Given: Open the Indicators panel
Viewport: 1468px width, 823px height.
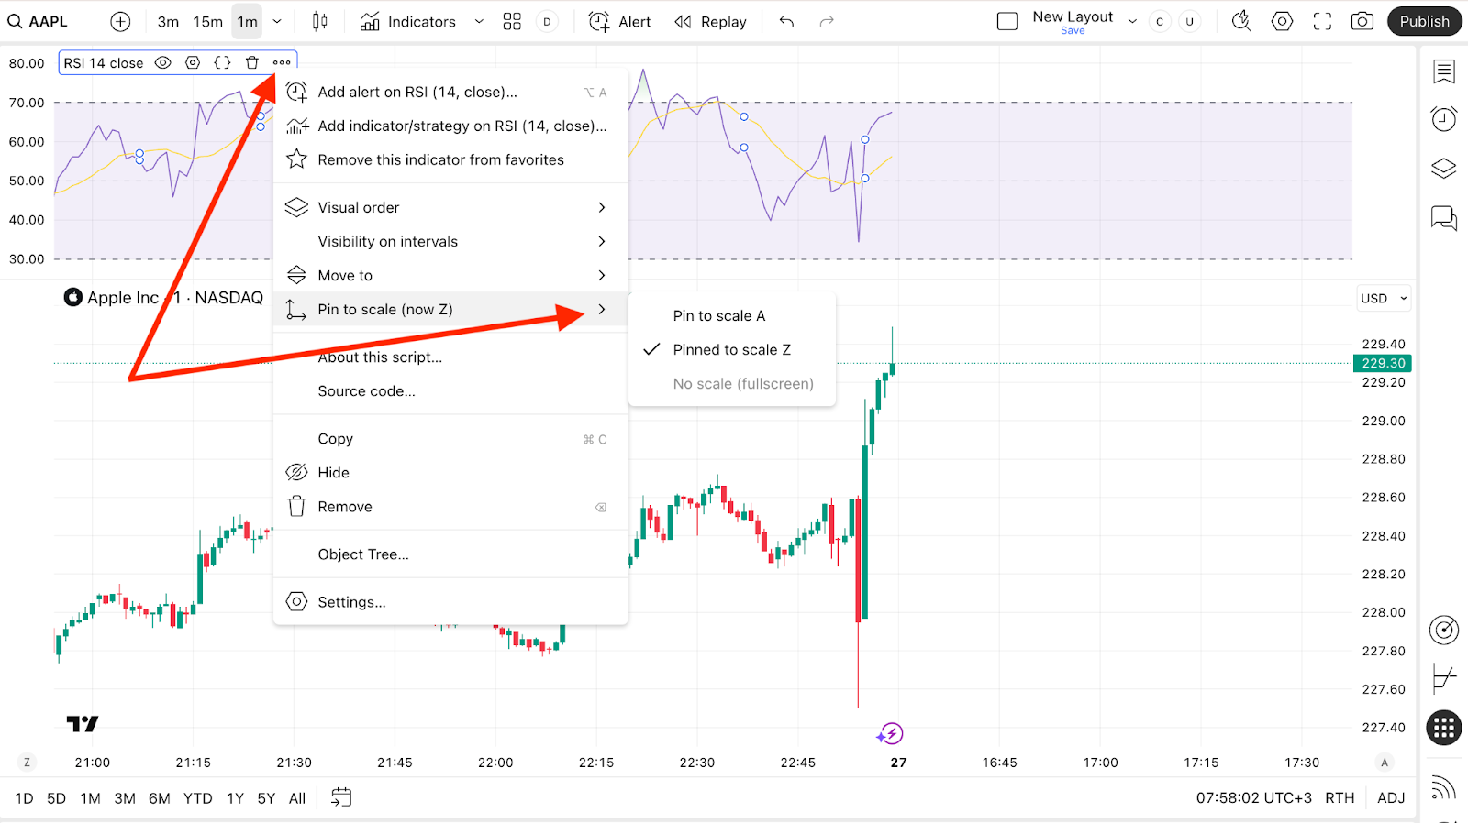Looking at the screenshot, I should [x=408, y=22].
